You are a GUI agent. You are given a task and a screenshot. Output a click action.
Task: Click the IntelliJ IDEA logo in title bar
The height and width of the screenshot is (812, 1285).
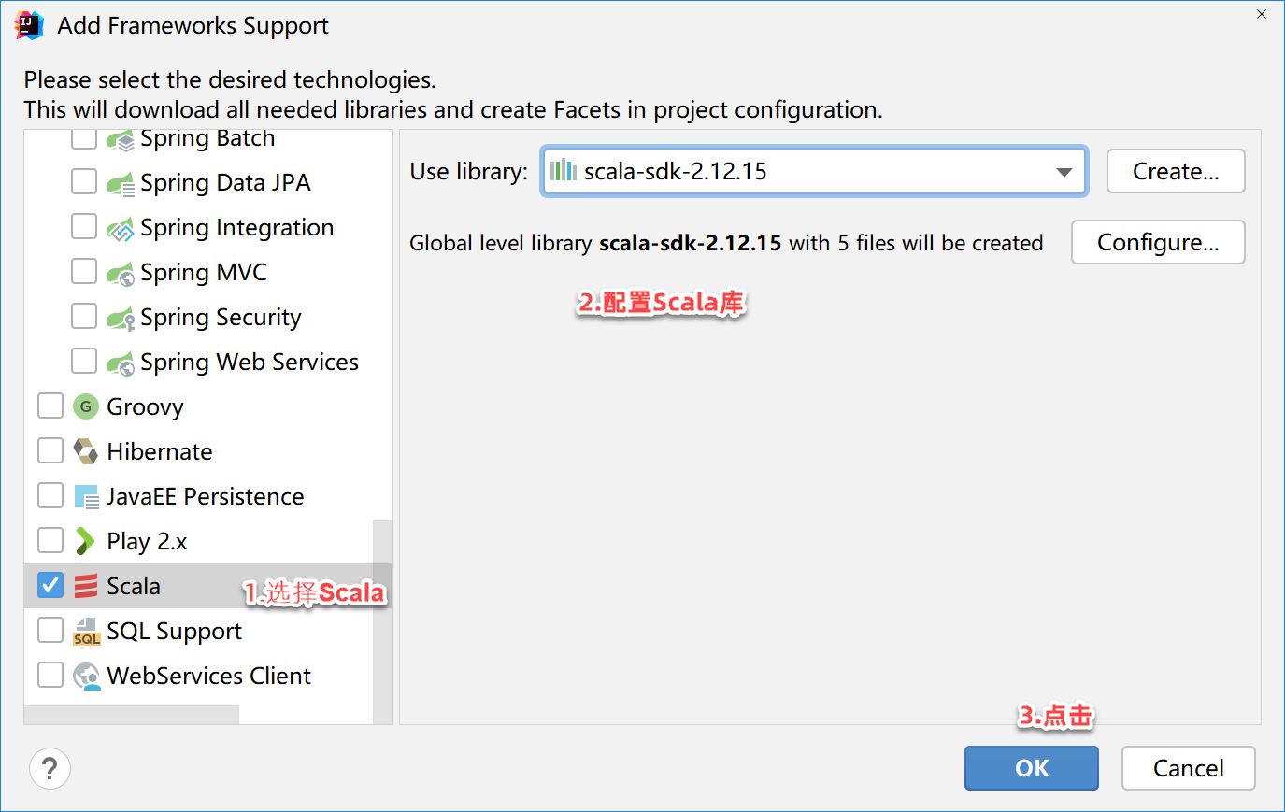point(30,25)
